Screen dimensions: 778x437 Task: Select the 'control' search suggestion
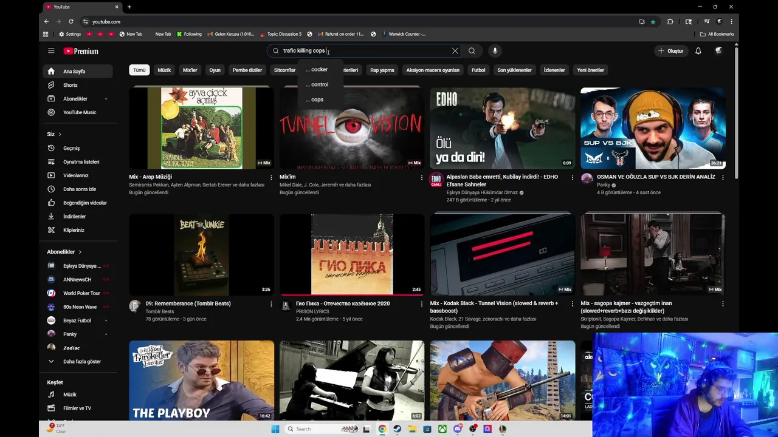coord(320,84)
